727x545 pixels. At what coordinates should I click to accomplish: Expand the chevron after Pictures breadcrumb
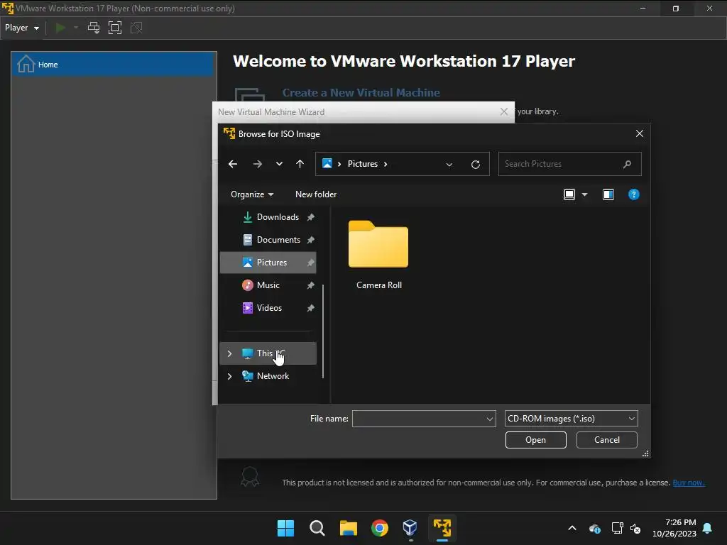point(386,164)
